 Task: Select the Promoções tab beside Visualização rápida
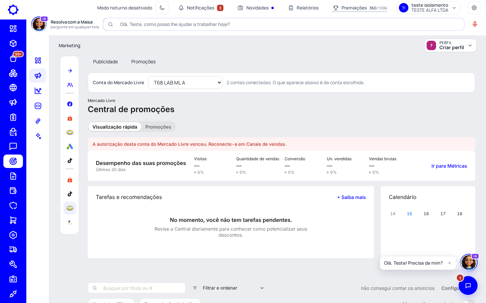(x=158, y=127)
